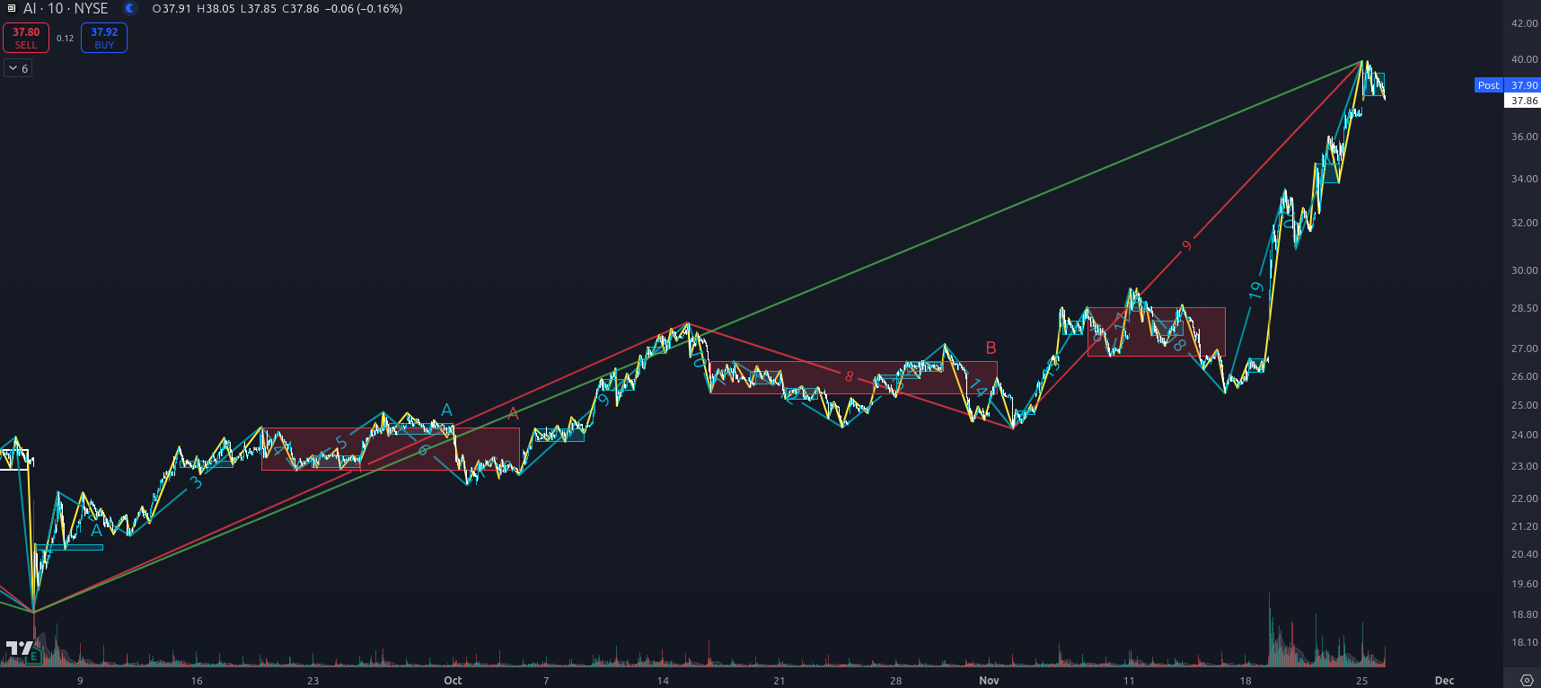
Task: Click the white 37.86 last price label
Action: pyautogui.click(x=1523, y=101)
